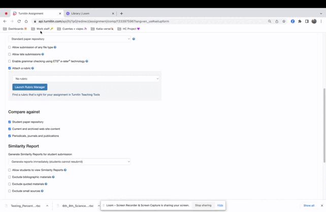Close the downloads bar
326x212 pixels.
(x=322, y=205)
